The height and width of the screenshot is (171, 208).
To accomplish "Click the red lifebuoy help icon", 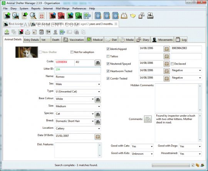I will (42, 16).
